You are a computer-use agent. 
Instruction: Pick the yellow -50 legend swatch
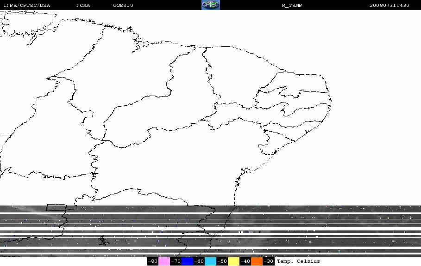[x=233, y=261]
